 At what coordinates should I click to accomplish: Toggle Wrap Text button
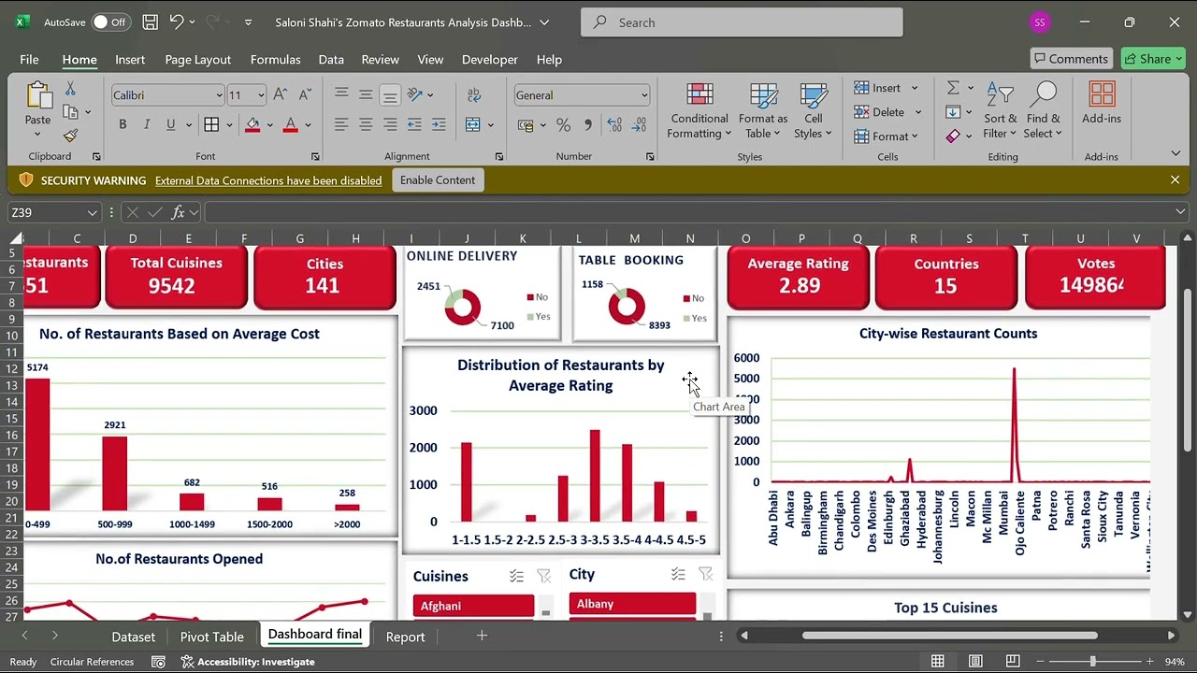(x=474, y=95)
